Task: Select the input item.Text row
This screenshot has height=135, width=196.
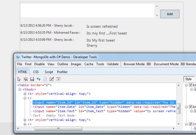Action: (x=104, y=111)
